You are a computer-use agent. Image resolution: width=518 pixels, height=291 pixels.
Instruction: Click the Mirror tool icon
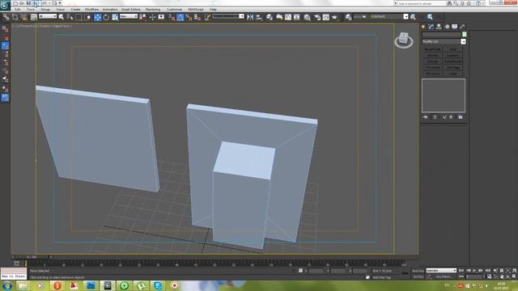[250, 17]
